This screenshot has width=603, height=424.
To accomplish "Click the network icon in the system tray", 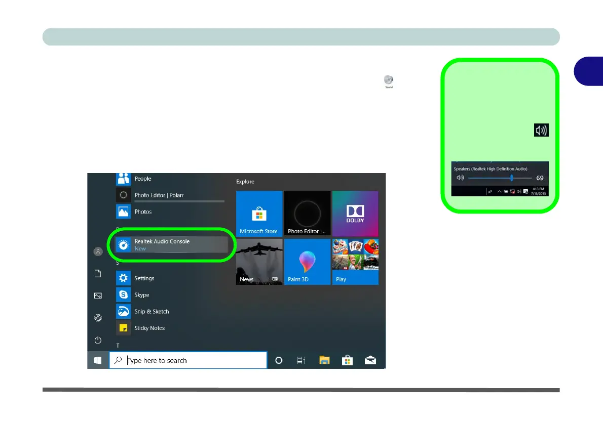I will click(x=513, y=191).
